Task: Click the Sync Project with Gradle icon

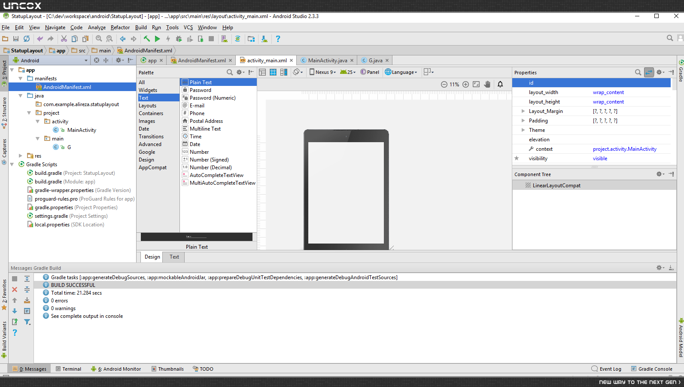Action: coord(237,39)
